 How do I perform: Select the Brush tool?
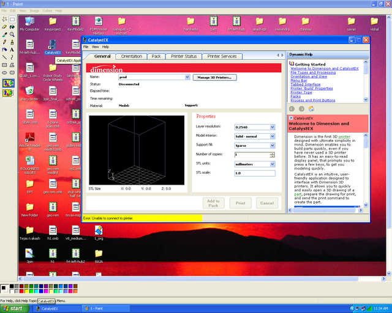(x=12, y=42)
